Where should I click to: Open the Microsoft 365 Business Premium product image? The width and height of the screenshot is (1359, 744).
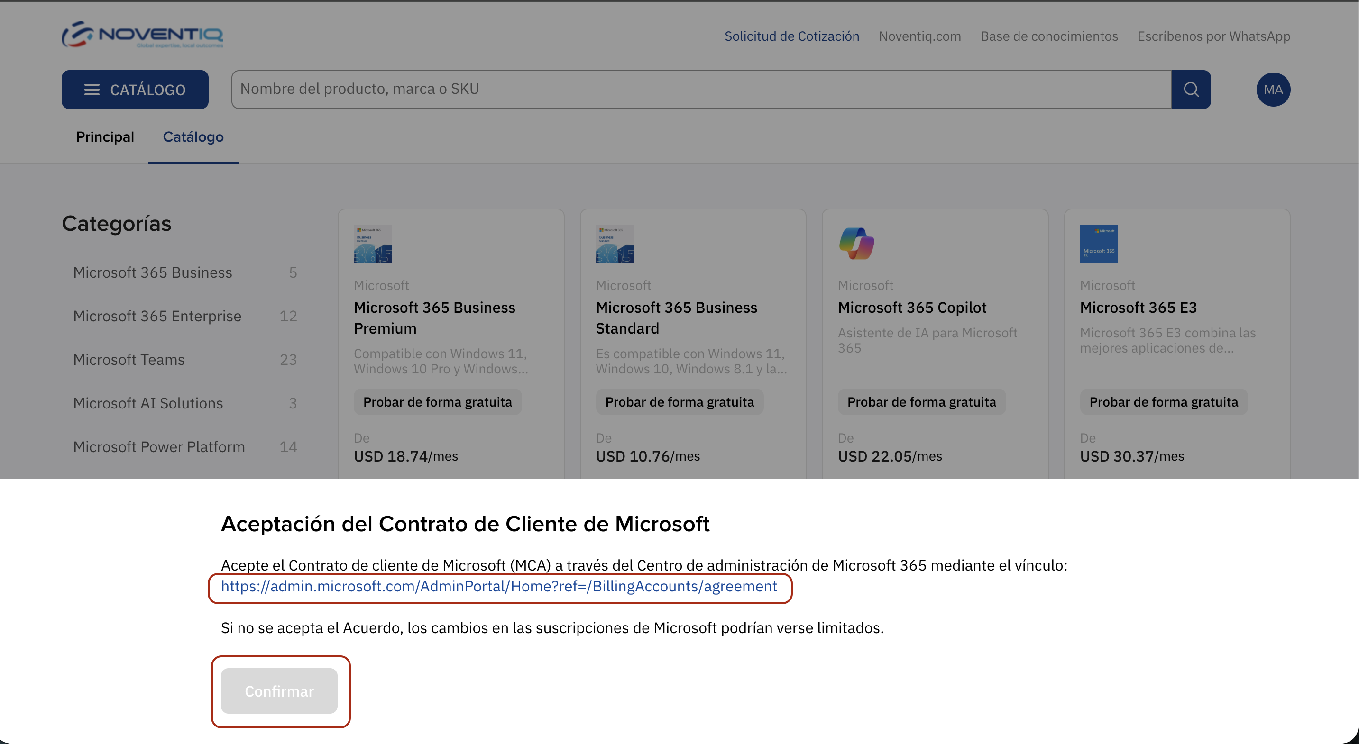click(372, 244)
